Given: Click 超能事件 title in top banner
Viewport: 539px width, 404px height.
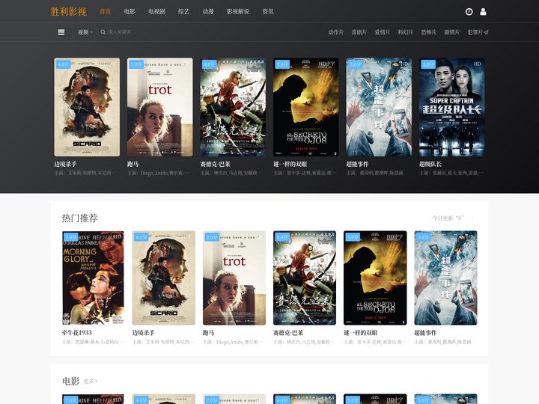Looking at the screenshot, I should pos(357,164).
